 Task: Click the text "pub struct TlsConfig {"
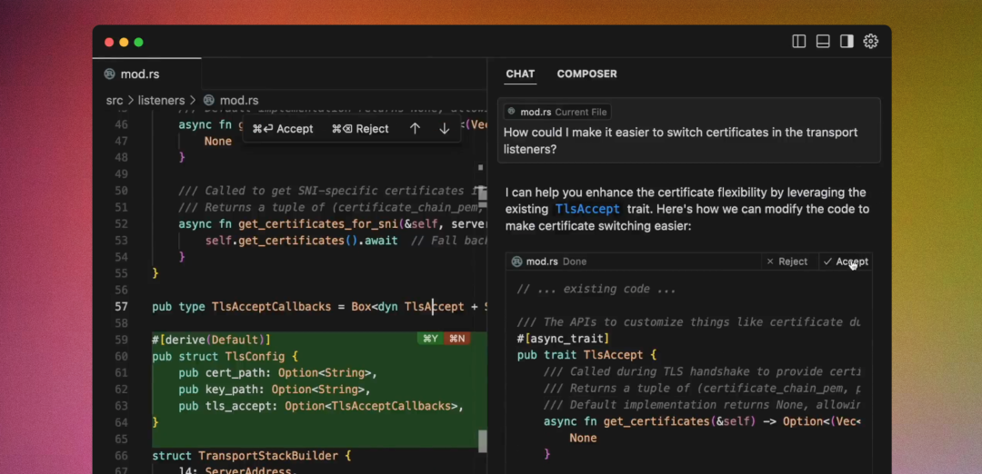225,357
